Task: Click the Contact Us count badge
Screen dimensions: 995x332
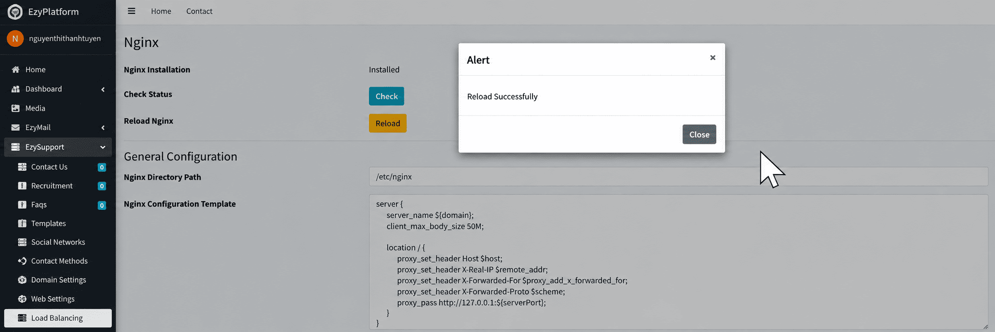Action: coord(102,167)
